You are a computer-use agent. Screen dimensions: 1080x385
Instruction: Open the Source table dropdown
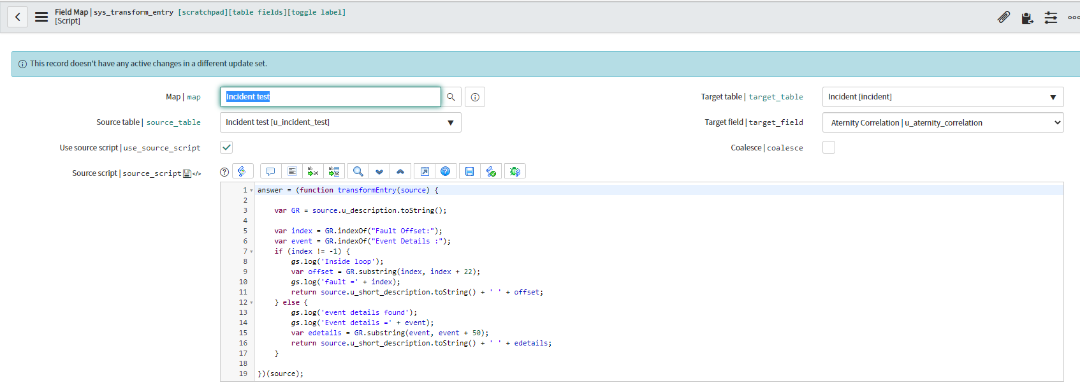pos(340,122)
